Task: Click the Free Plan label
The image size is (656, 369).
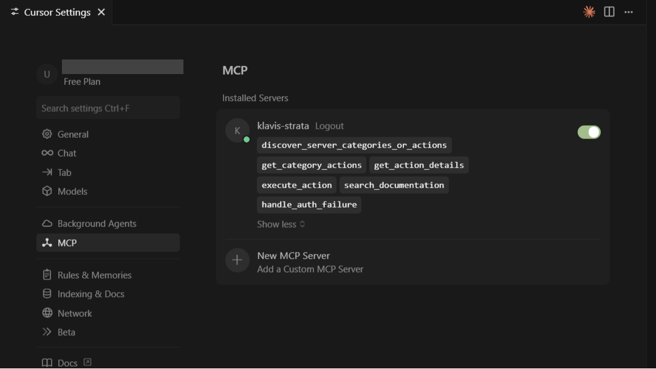Action: point(82,81)
